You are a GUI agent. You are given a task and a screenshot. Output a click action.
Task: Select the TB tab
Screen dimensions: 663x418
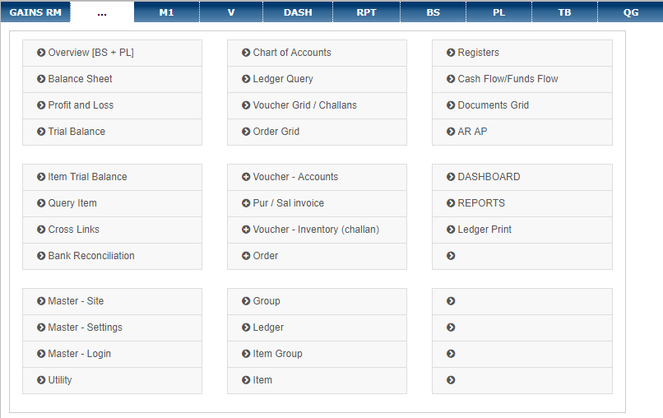(564, 12)
